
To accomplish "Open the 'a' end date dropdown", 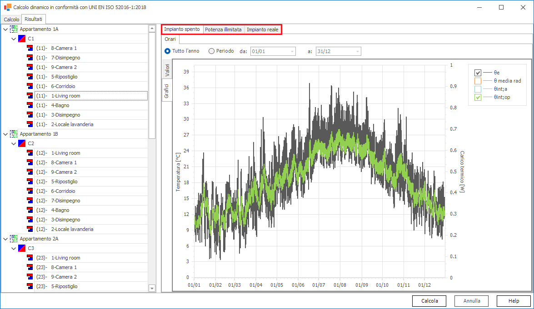I will (x=358, y=51).
